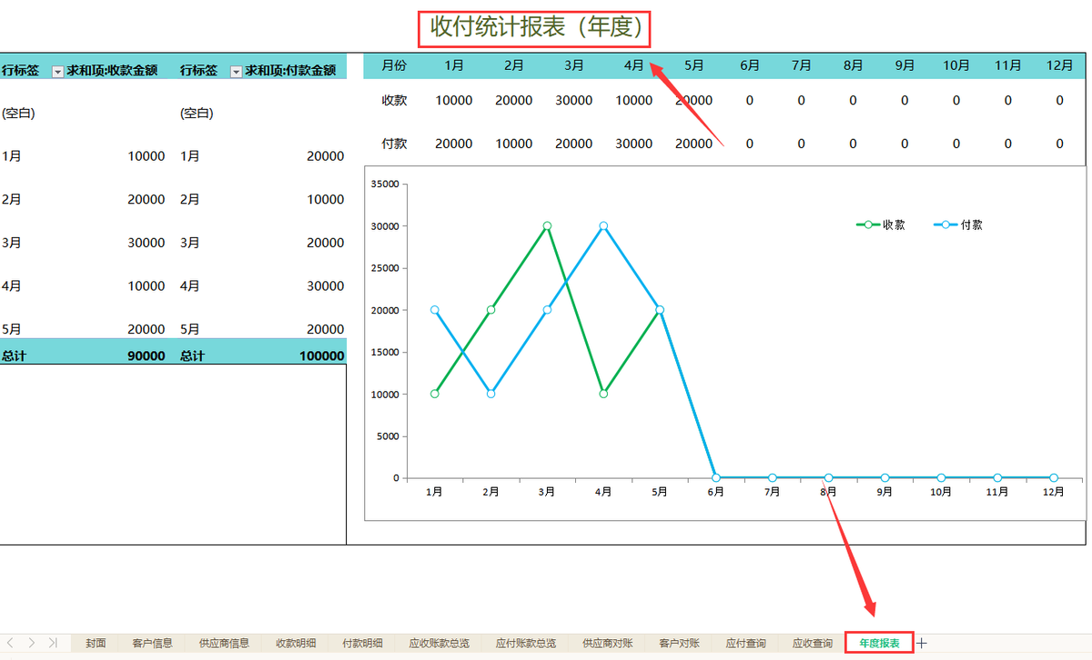
Task: Select the 年度报表 sheet tab
Action: click(879, 643)
